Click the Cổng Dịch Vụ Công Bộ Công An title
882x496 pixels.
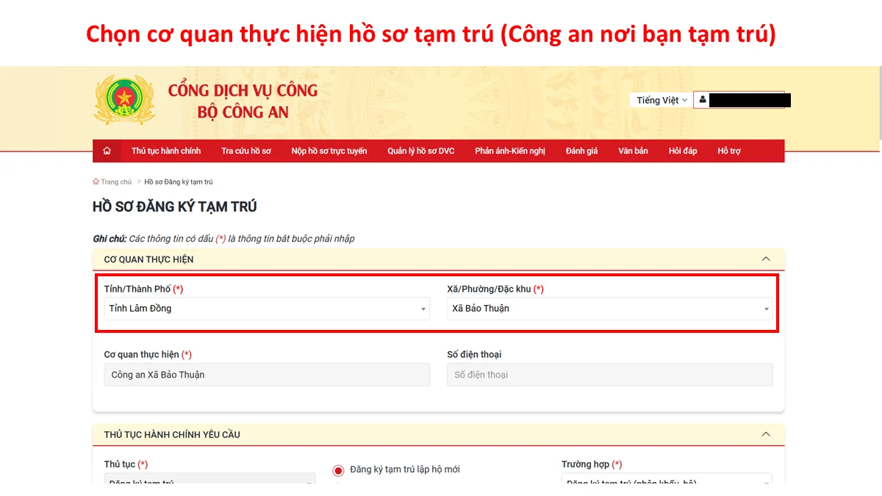click(243, 101)
